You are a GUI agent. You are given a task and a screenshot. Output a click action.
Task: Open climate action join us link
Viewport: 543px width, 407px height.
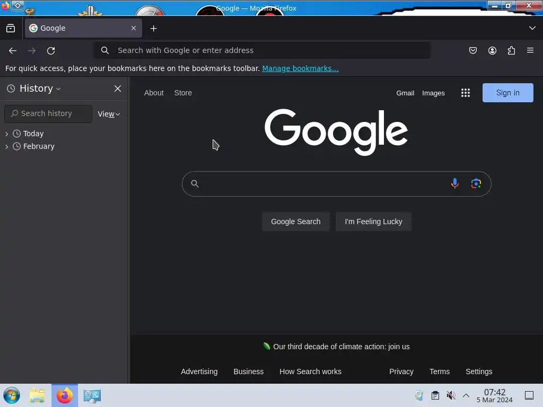tap(341, 347)
